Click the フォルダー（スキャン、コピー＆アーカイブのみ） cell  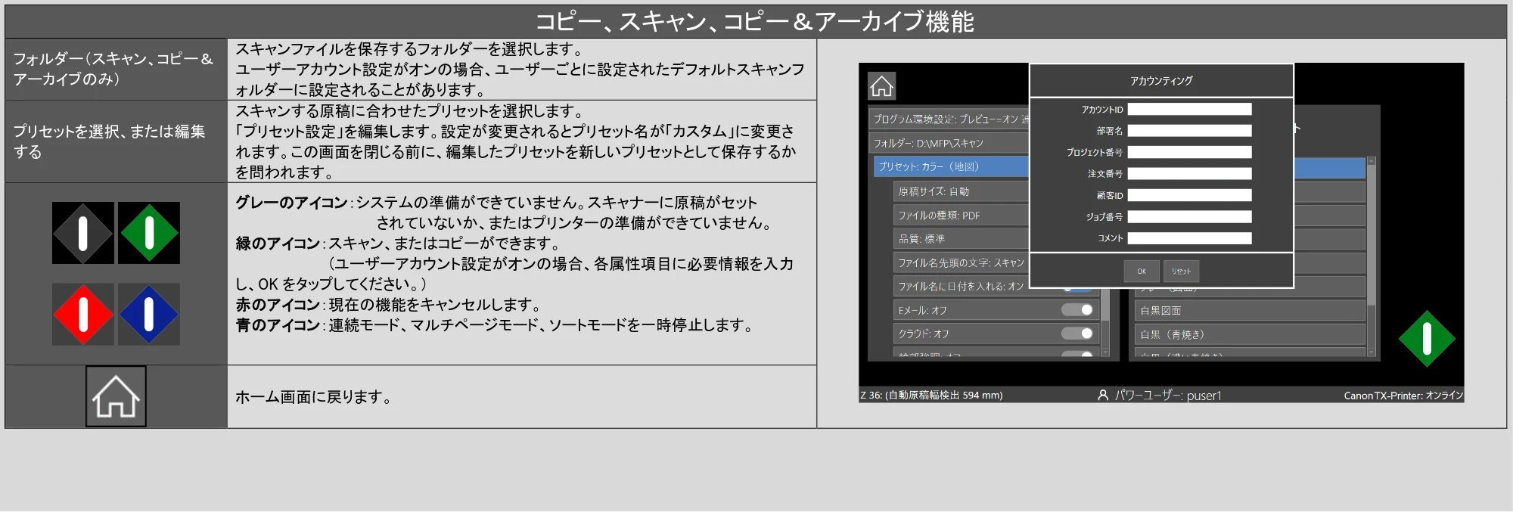(x=116, y=69)
